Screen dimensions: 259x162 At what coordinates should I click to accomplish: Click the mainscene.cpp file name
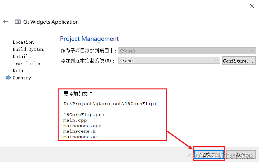(x=82, y=126)
